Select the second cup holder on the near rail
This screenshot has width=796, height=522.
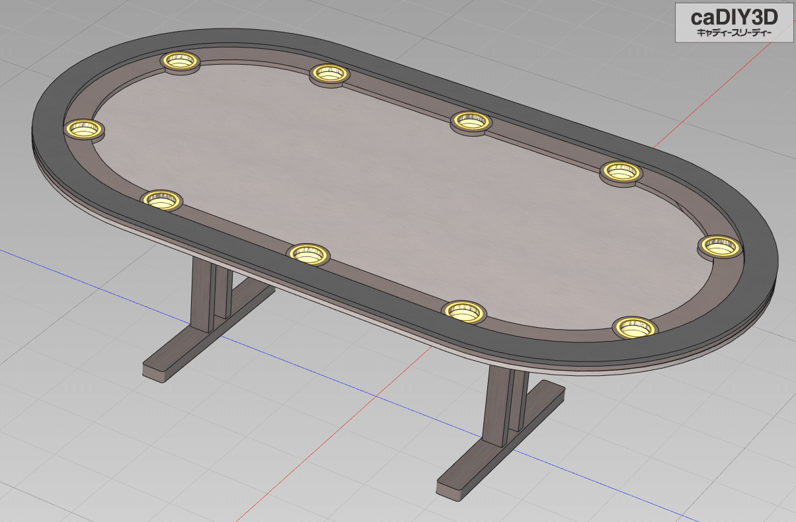[308, 252]
